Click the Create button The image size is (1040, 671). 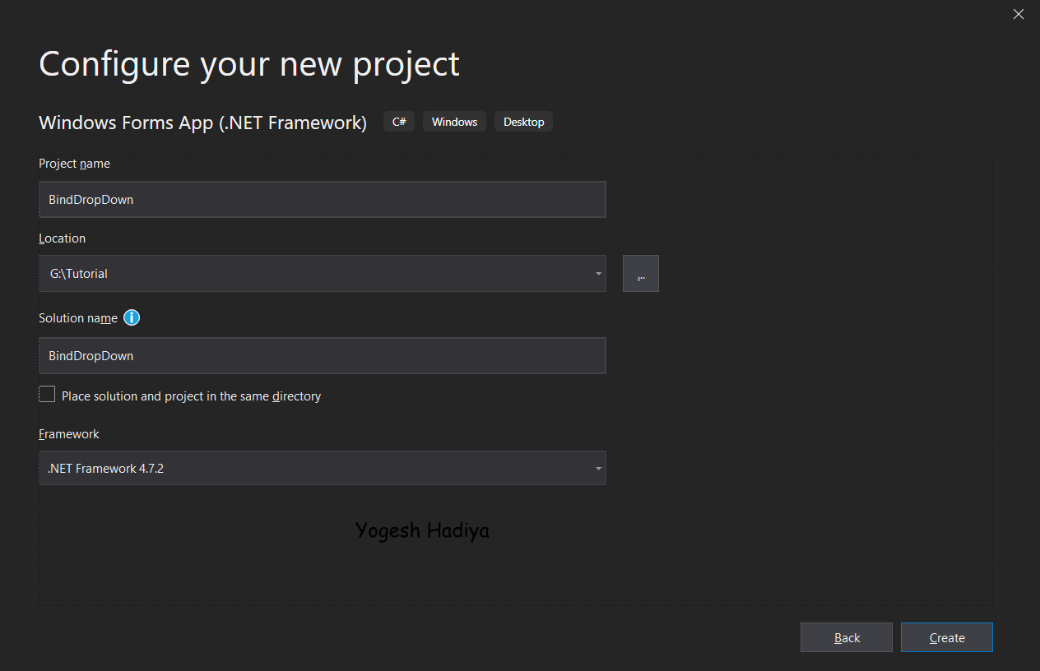[x=947, y=637]
